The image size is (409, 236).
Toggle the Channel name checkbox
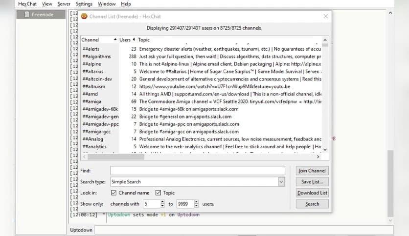click(114, 193)
